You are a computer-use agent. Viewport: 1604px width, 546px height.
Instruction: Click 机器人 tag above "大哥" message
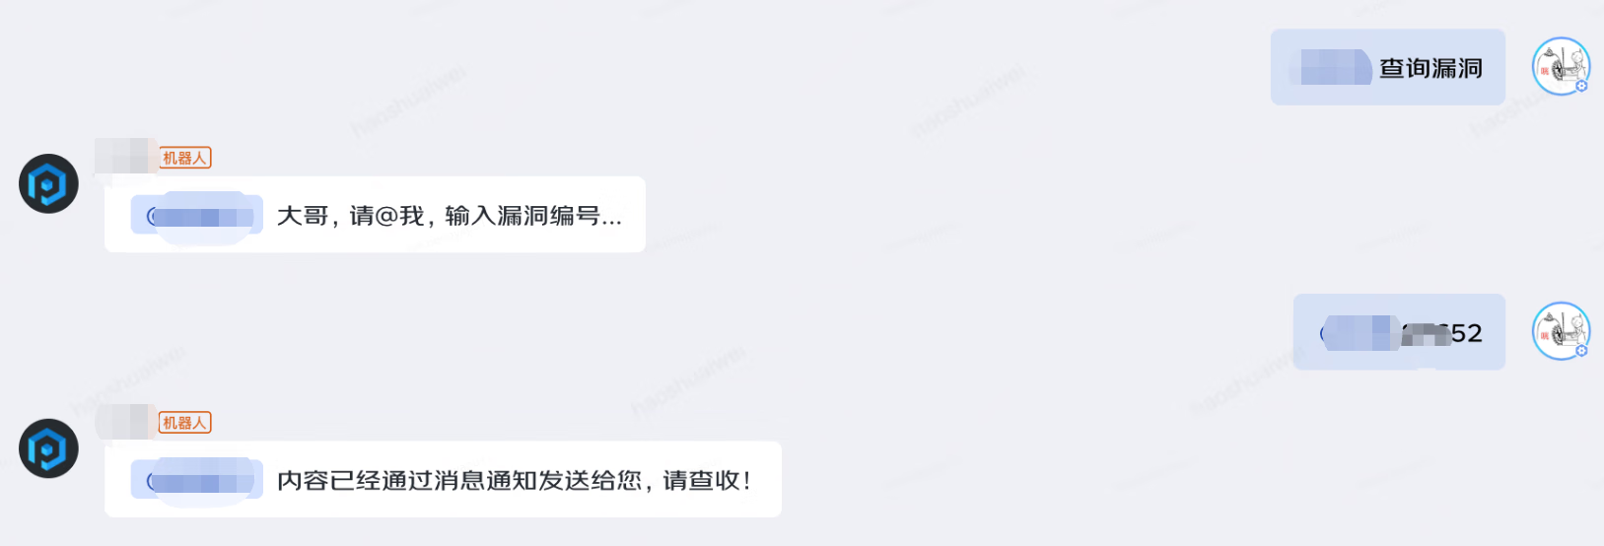(185, 158)
